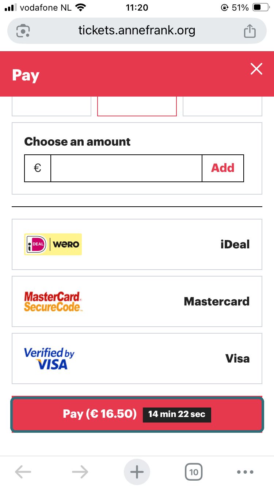Go back with the left arrow
Image resolution: width=274 pixels, height=488 pixels.
pos(23,472)
